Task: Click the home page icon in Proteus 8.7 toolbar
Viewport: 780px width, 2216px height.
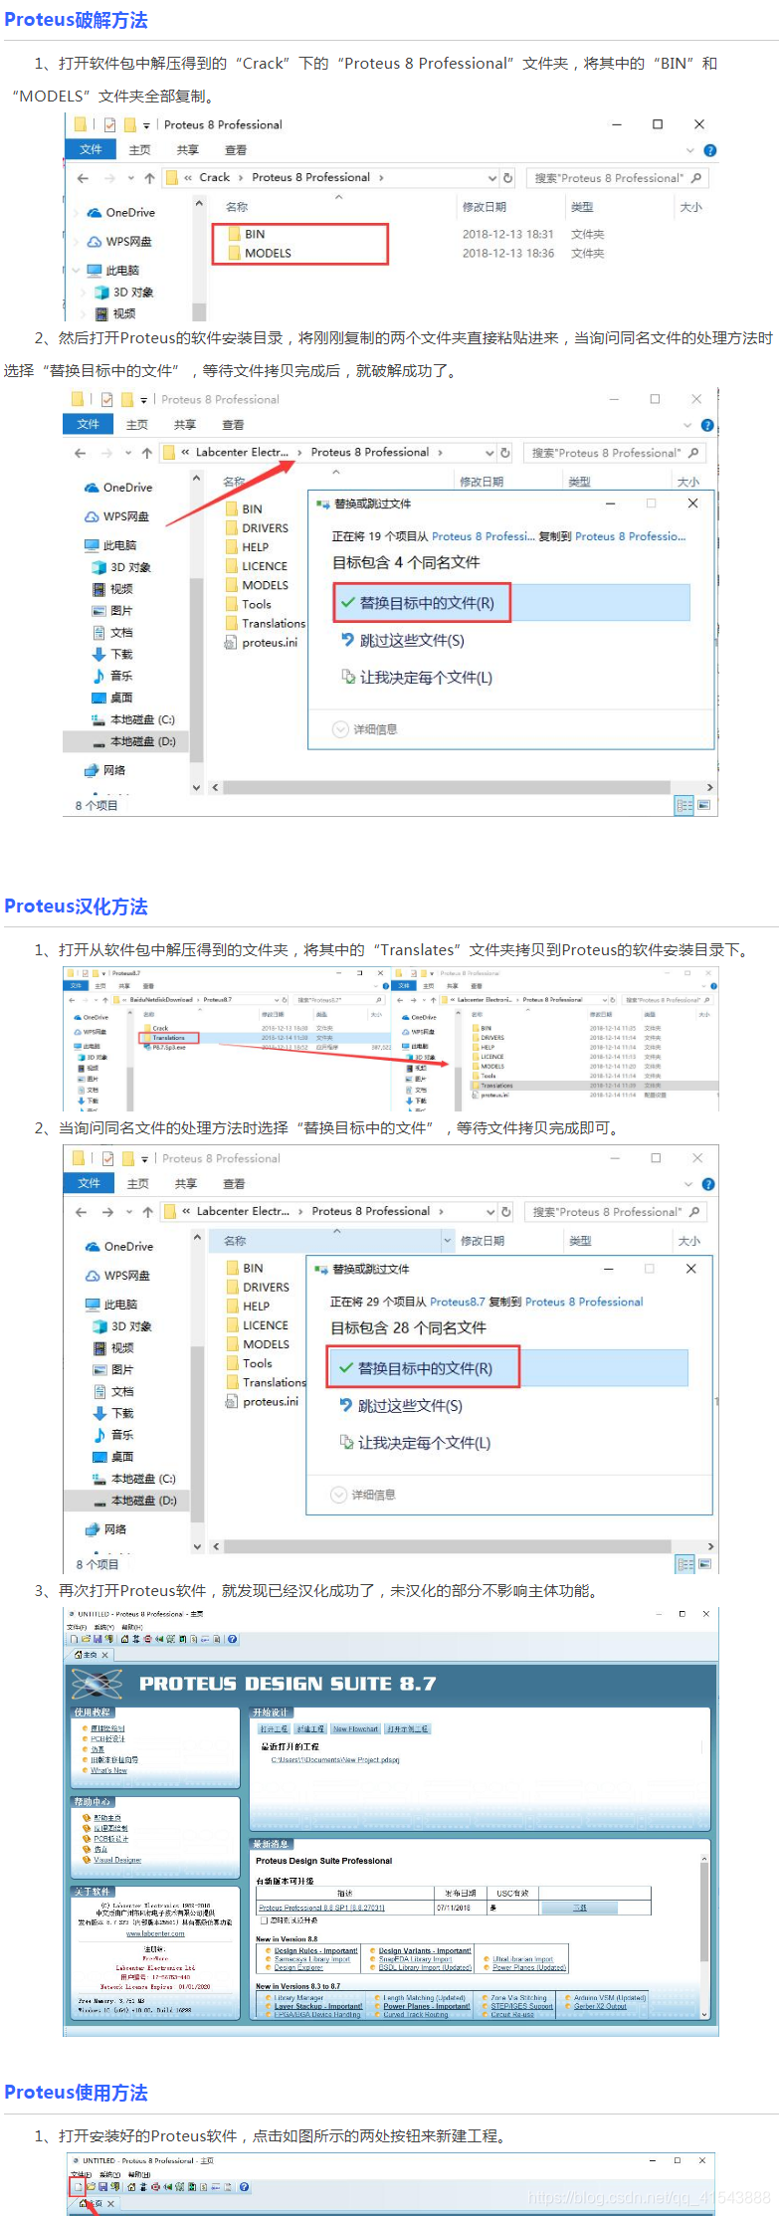Action: (126, 1639)
